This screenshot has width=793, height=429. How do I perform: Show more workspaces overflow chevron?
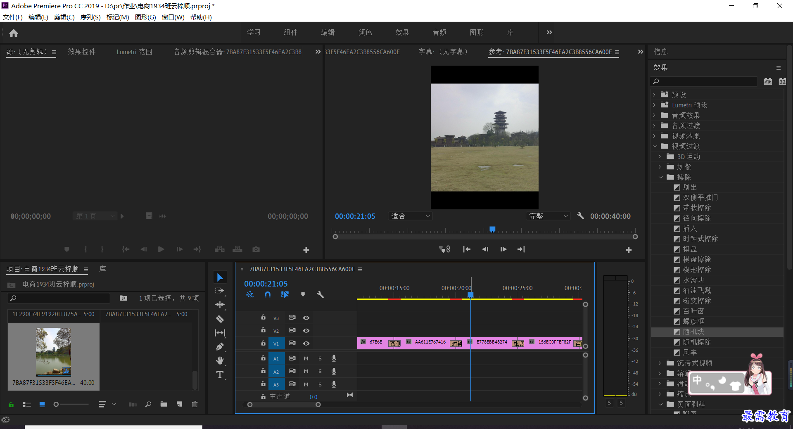[x=549, y=32]
